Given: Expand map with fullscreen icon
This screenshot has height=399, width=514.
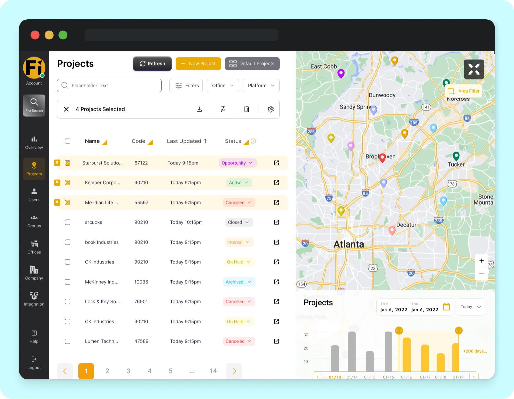Looking at the screenshot, I should [x=474, y=69].
